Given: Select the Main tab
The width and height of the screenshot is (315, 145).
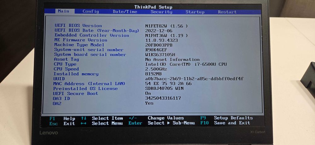Looking at the screenshot, I should point(64,11).
